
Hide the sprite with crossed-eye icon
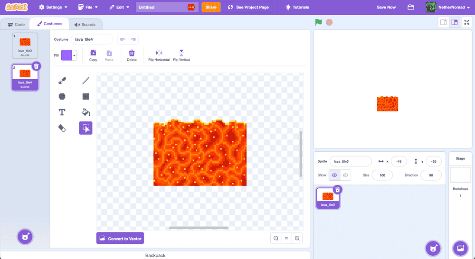(345, 175)
